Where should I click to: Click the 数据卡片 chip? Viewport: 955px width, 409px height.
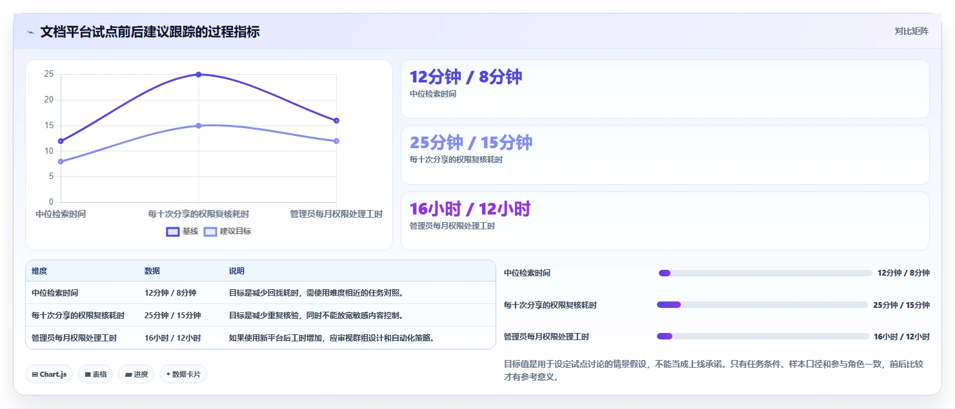coord(183,374)
